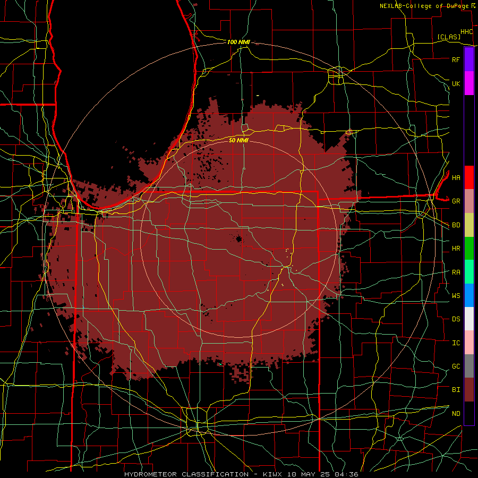Select the GC gray legend swatch
Image resolution: width=478 pixels, height=478 pixels.
coord(469,366)
